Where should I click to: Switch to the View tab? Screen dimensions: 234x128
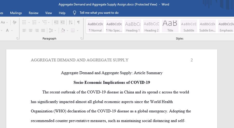(49, 13)
